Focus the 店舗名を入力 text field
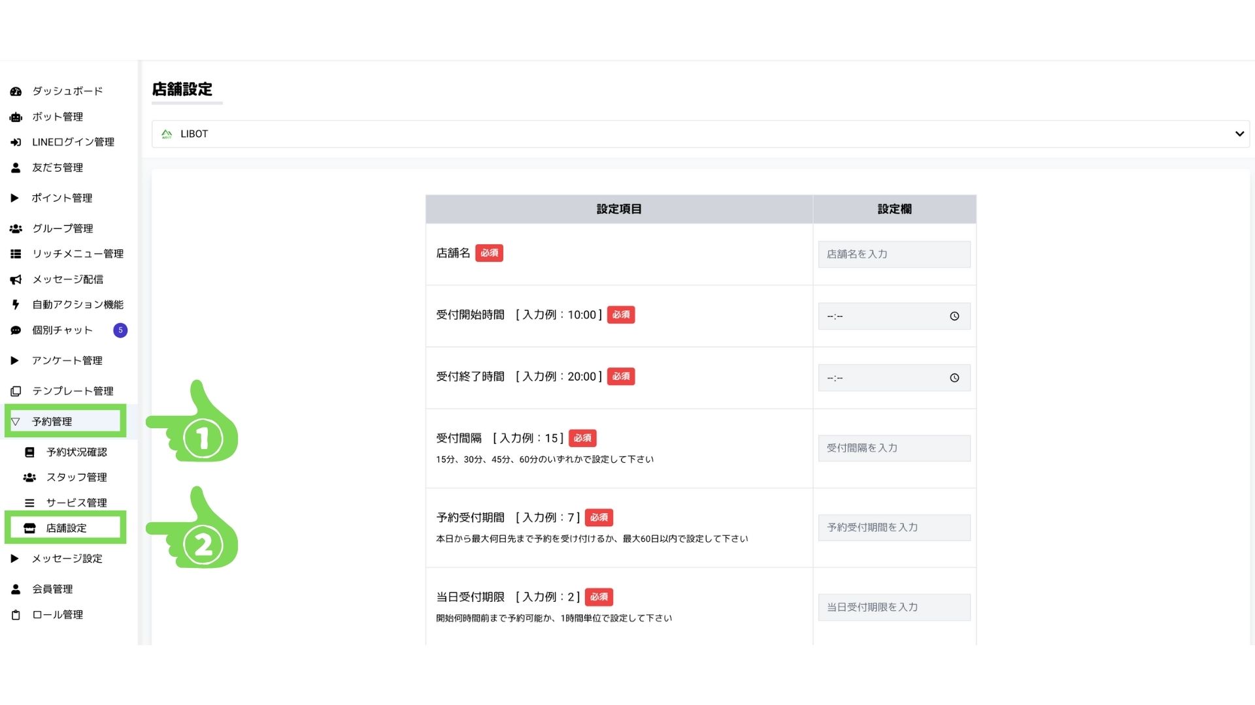The image size is (1255, 705). (894, 255)
